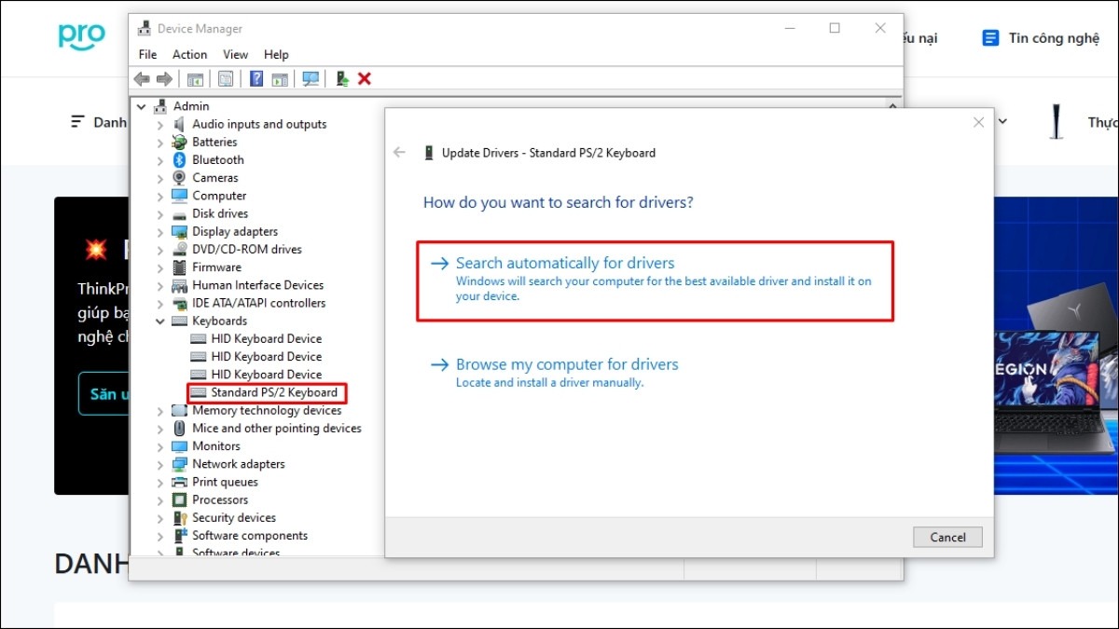
Task: Collapse the Admin root node
Action: (x=142, y=106)
